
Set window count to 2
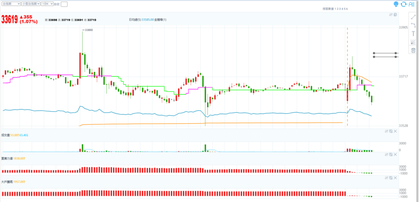tap(338, 9)
